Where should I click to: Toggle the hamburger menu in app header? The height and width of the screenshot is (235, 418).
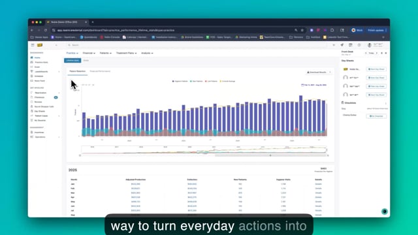point(33,45)
